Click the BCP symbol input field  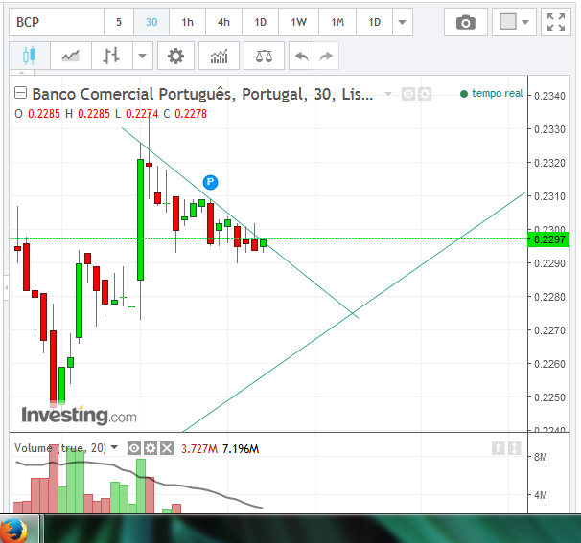[x=57, y=22]
